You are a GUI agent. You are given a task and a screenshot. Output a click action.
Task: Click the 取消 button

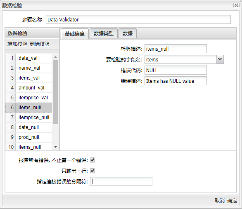click(219, 200)
